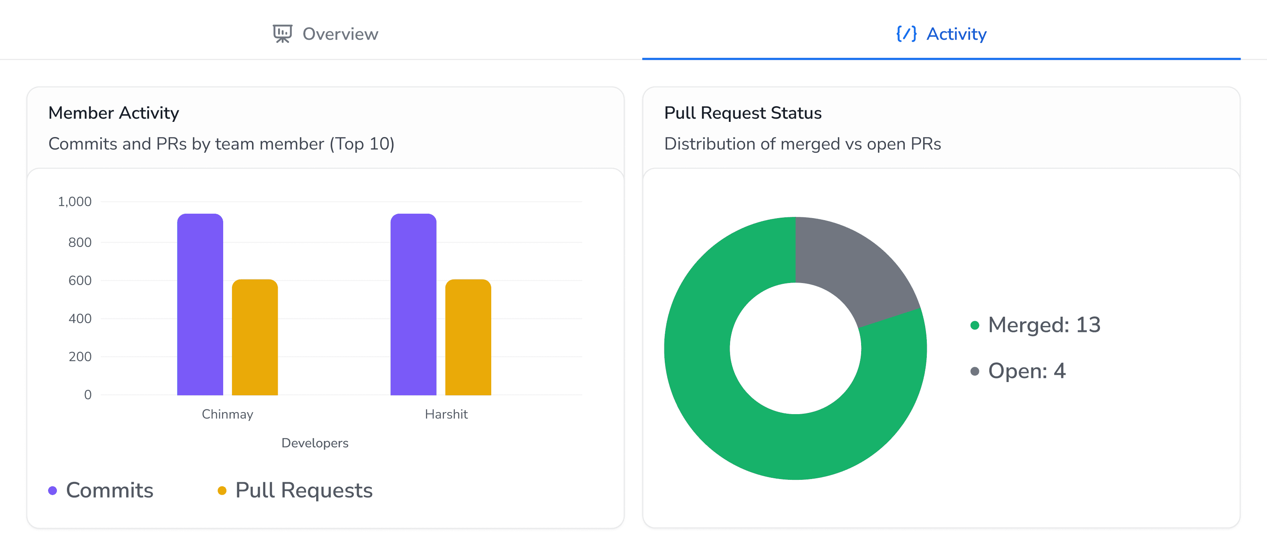Toggle the Commits series in the legend
Image resolution: width=1267 pixels, height=546 pixels.
click(109, 489)
